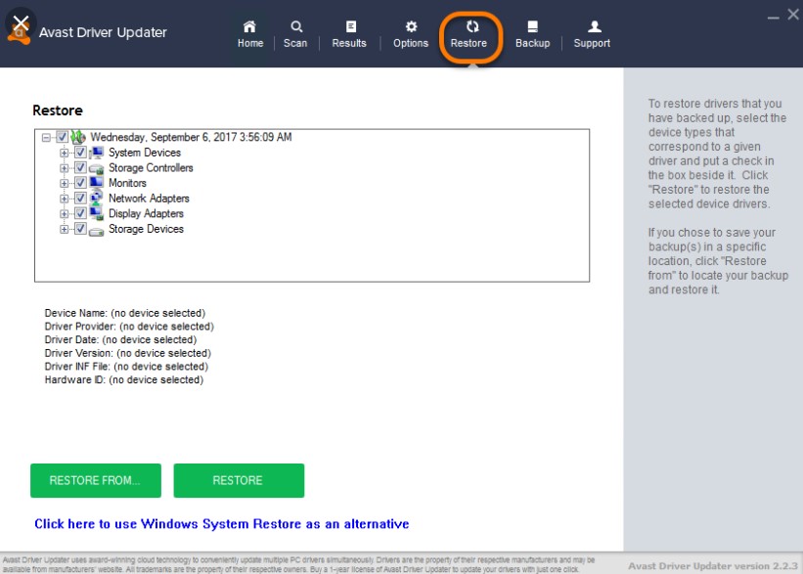Click the green RESTORE button
Screen dimensions: 803x574
point(239,480)
